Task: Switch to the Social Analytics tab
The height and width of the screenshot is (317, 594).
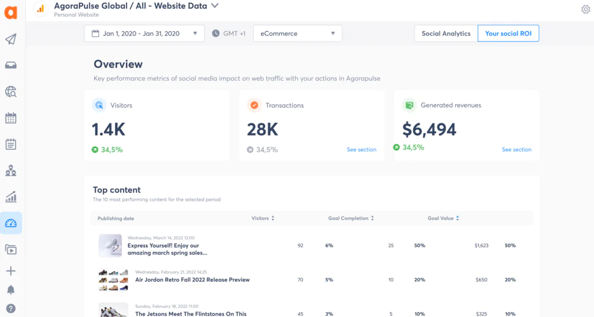Action: [x=446, y=33]
